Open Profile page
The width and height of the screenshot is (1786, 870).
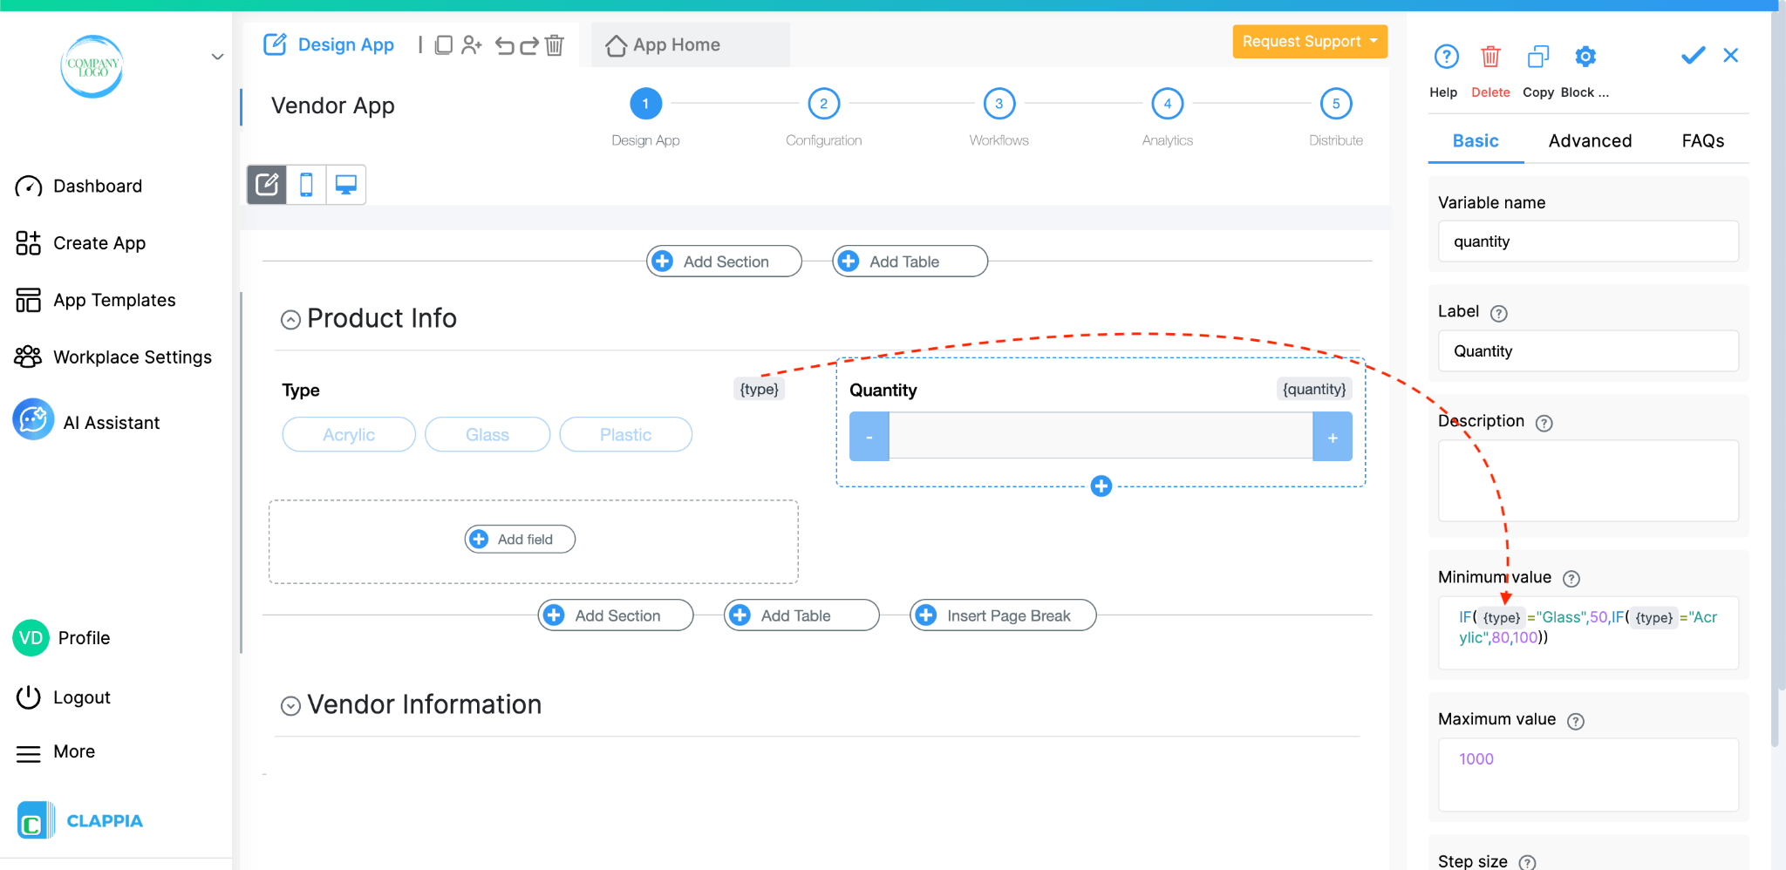[62, 638]
